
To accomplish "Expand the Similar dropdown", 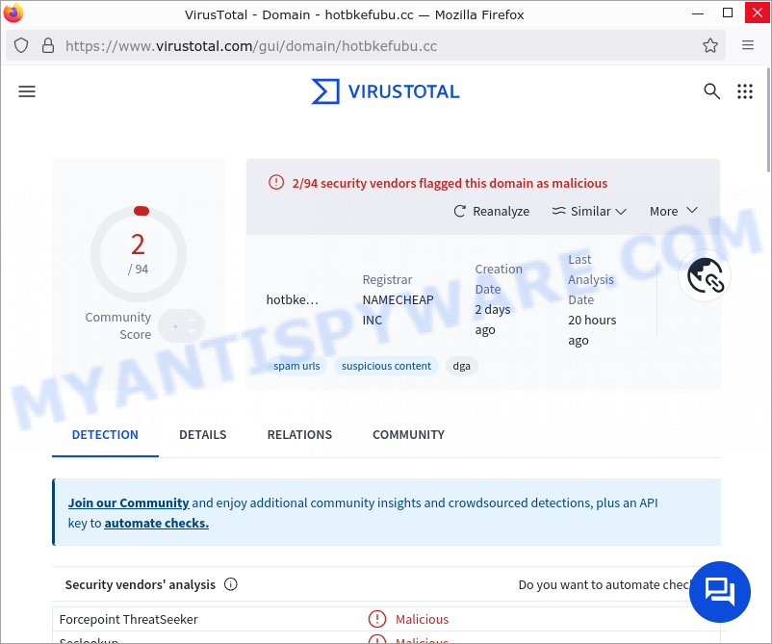I will click(x=589, y=211).
